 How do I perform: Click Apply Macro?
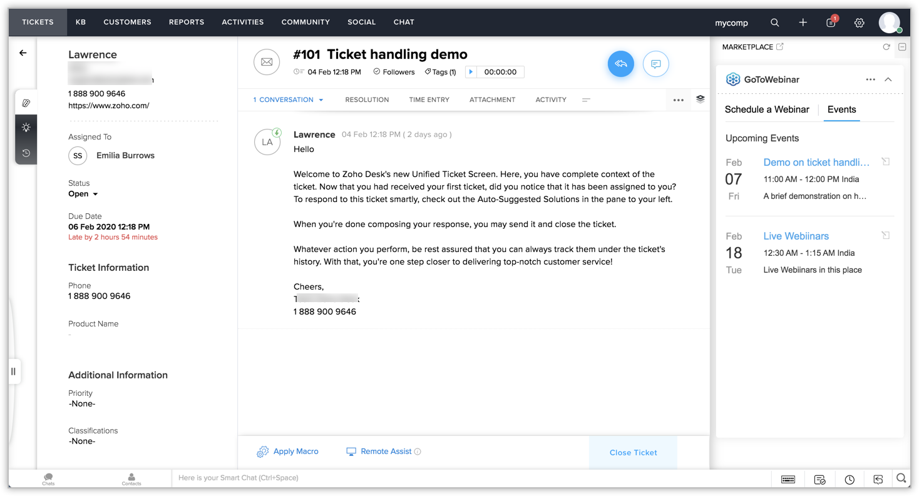(x=288, y=452)
